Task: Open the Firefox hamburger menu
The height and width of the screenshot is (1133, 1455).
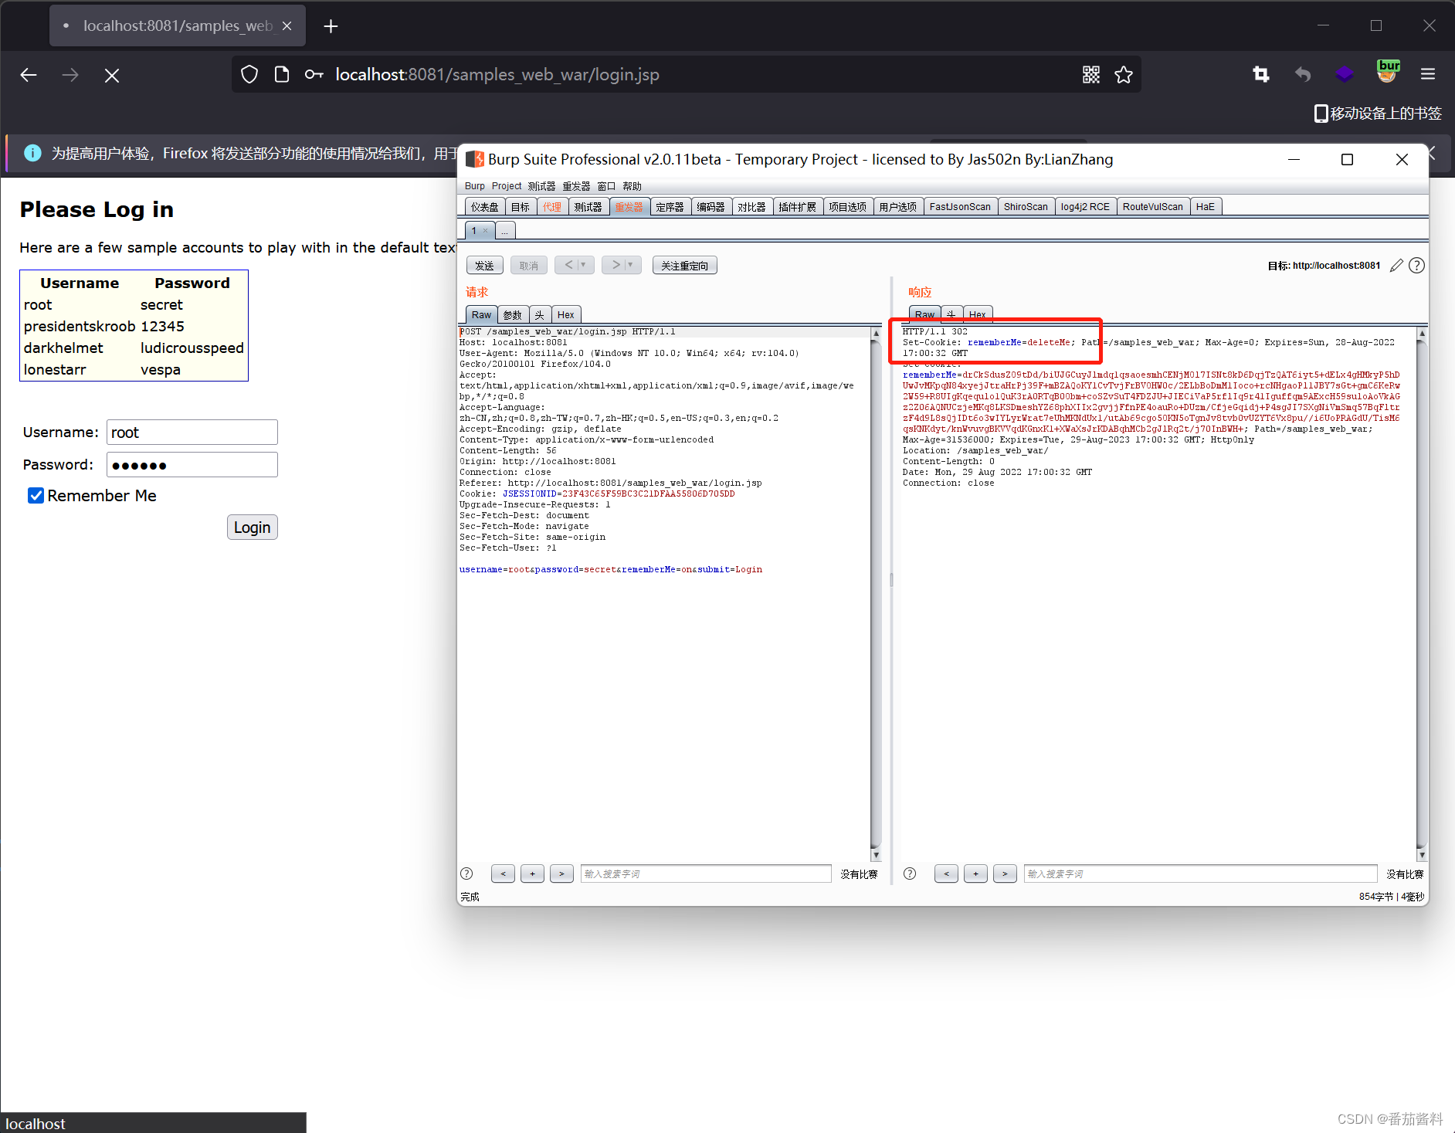Action: click(1428, 74)
